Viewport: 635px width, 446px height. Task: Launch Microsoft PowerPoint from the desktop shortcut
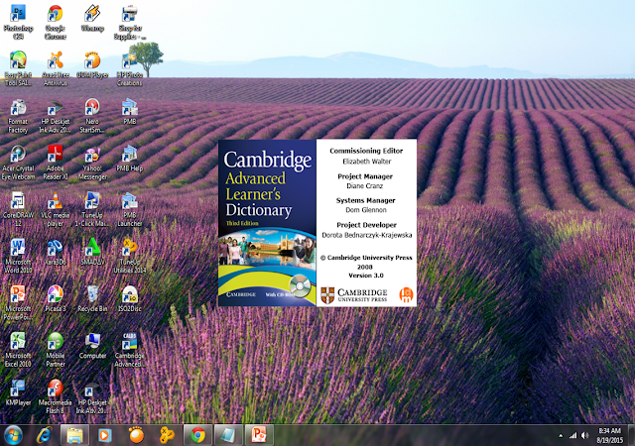point(18,303)
